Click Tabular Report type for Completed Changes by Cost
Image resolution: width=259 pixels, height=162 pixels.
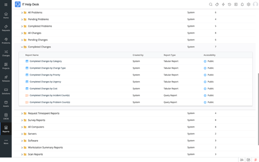tap(171, 89)
